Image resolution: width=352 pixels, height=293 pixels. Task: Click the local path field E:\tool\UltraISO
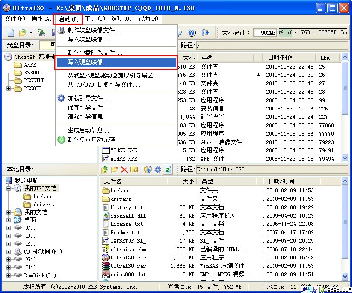273,169
